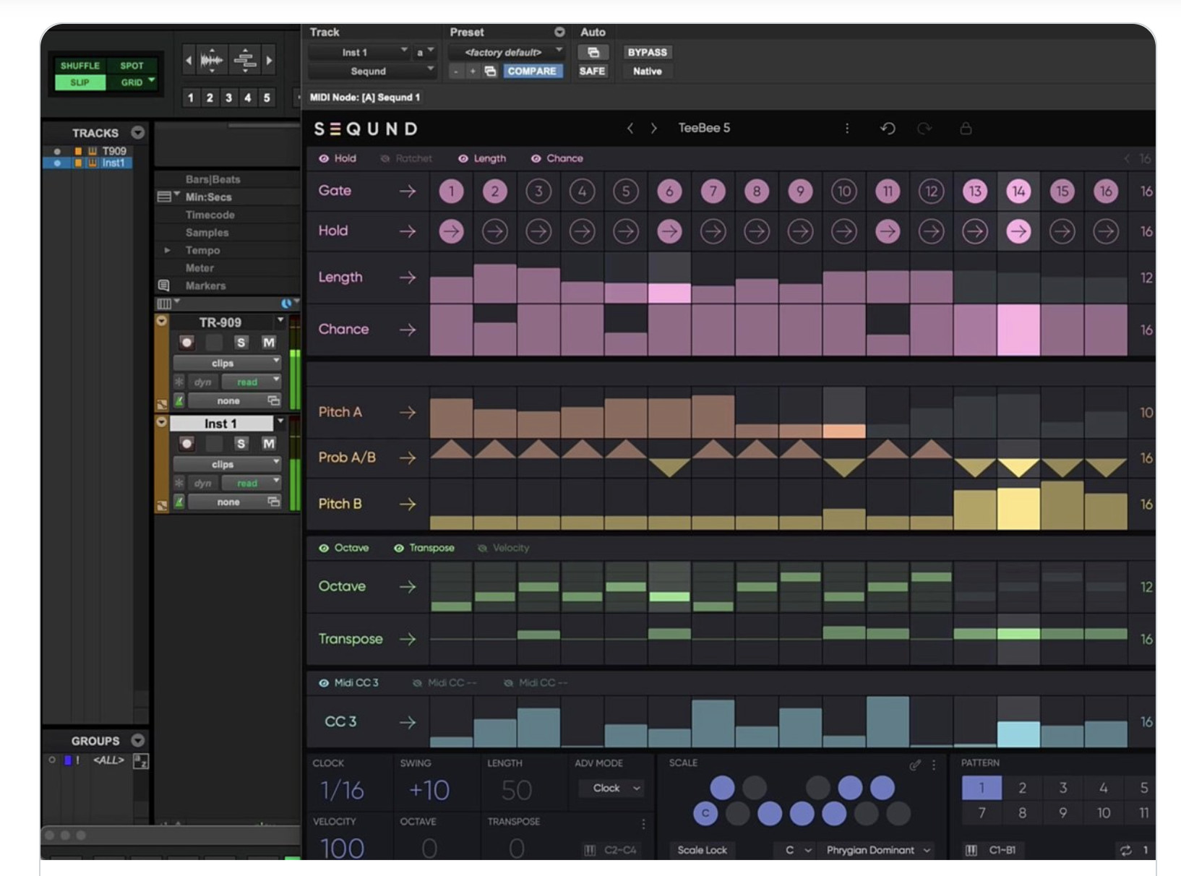The height and width of the screenshot is (876, 1181).
Task: Go to next preset with right chevron
Action: click(654, 129)
